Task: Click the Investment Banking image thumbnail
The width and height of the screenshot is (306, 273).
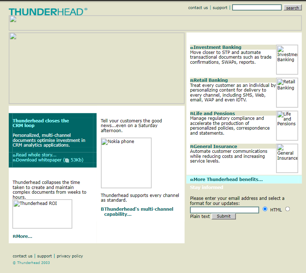Action: pos(287,60)
